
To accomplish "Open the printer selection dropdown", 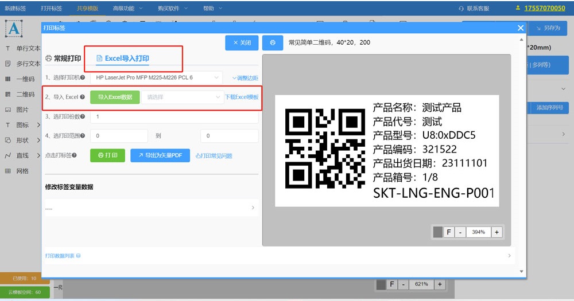I will click(x=156, y=77).
